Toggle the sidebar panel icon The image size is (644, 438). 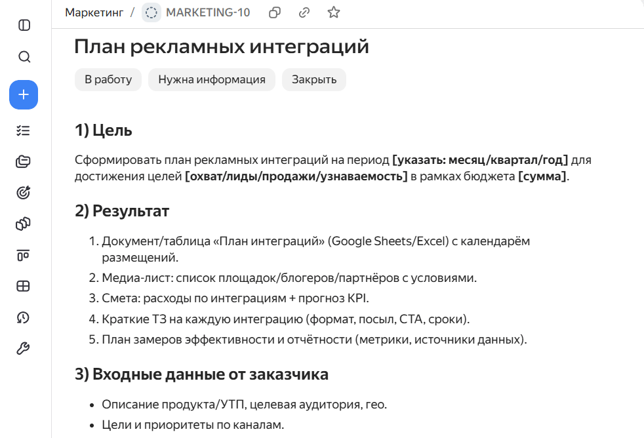(x=24, y=25)
